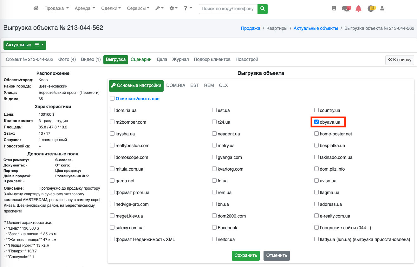Open the Актуальные green dropdown

[25, 45]
